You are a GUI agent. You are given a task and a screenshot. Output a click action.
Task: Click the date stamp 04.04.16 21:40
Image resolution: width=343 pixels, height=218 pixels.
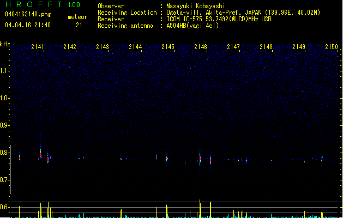[x=28, y=25]
